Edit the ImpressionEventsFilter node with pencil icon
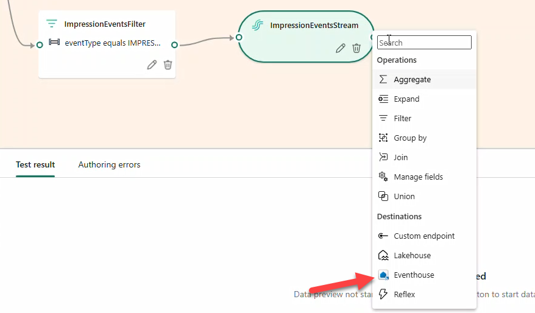Viewport: 535px width, 313px height. click(x=152, y=65)
